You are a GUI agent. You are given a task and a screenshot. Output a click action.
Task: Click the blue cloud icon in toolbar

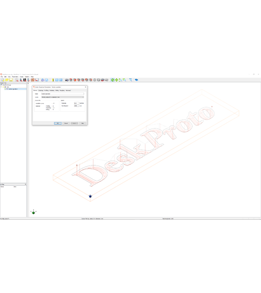pyautogui.click(x=43, y=80)
